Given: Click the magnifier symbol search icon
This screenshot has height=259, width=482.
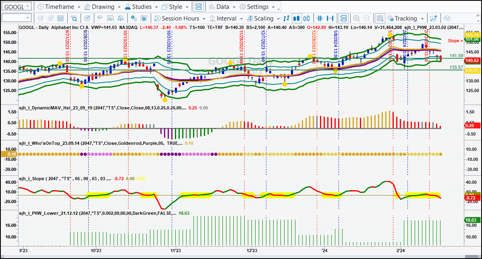Looking at the screenshot, I should coord(74,18).
